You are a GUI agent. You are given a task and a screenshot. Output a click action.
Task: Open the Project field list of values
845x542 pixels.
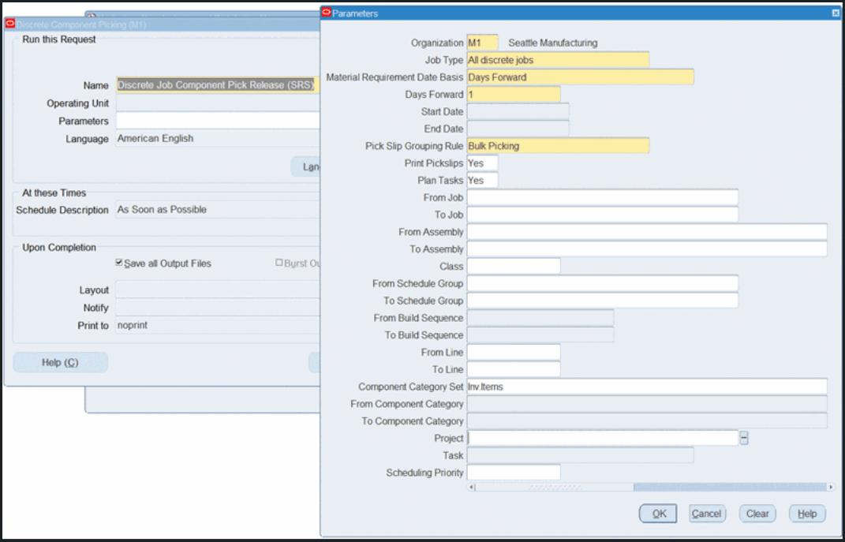coord(744,438)
